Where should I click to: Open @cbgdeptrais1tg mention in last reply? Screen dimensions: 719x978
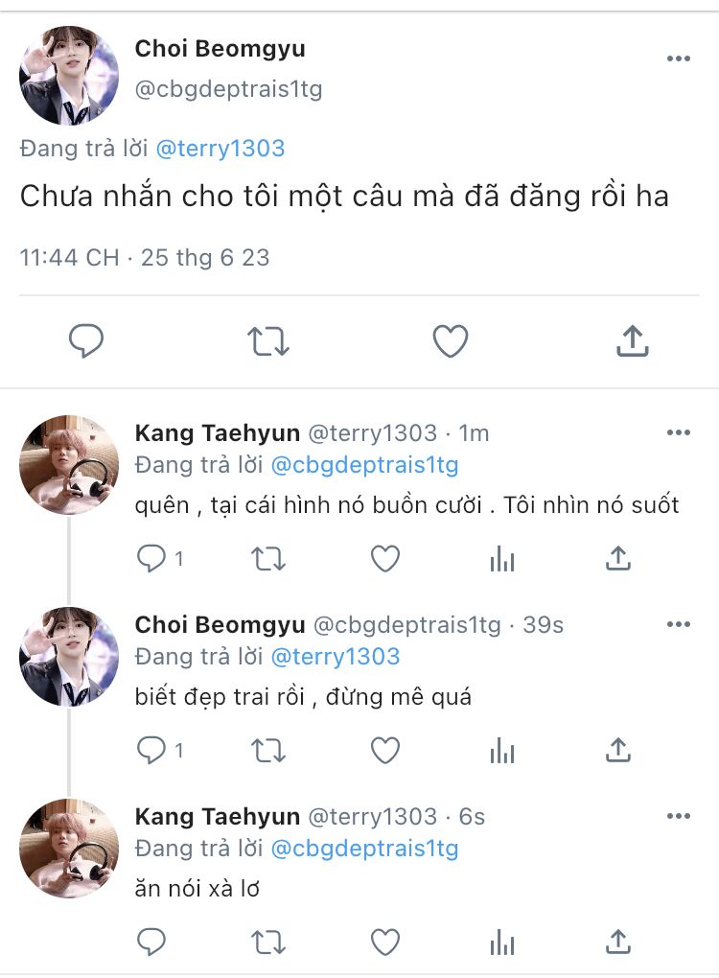pyautogui.click(x=364, y=849)
